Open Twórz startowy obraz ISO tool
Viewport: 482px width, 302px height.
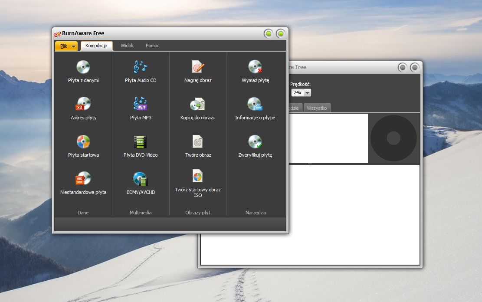click(198, 184)
